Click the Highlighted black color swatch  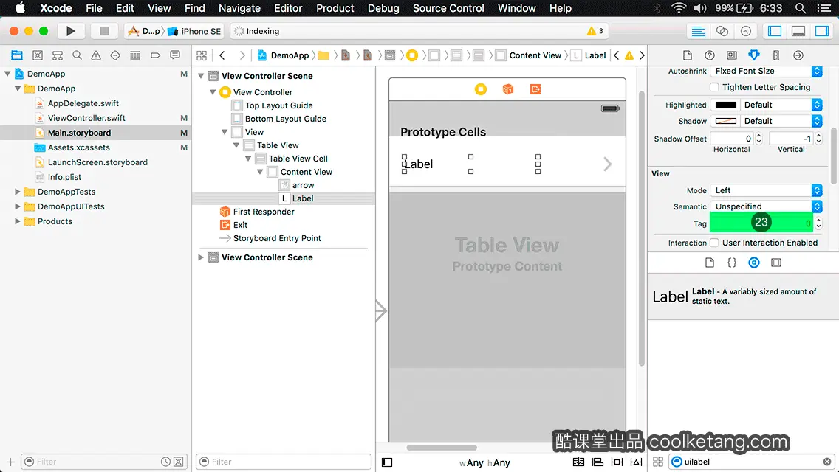point(725,105)
